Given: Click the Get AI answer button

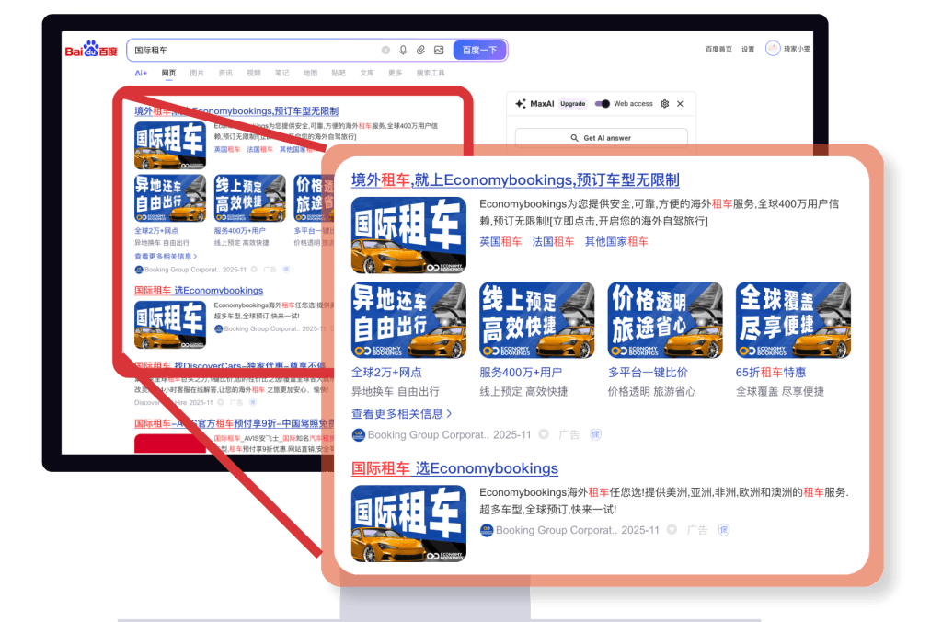Looking at the screenshot, I should point(601,138).
